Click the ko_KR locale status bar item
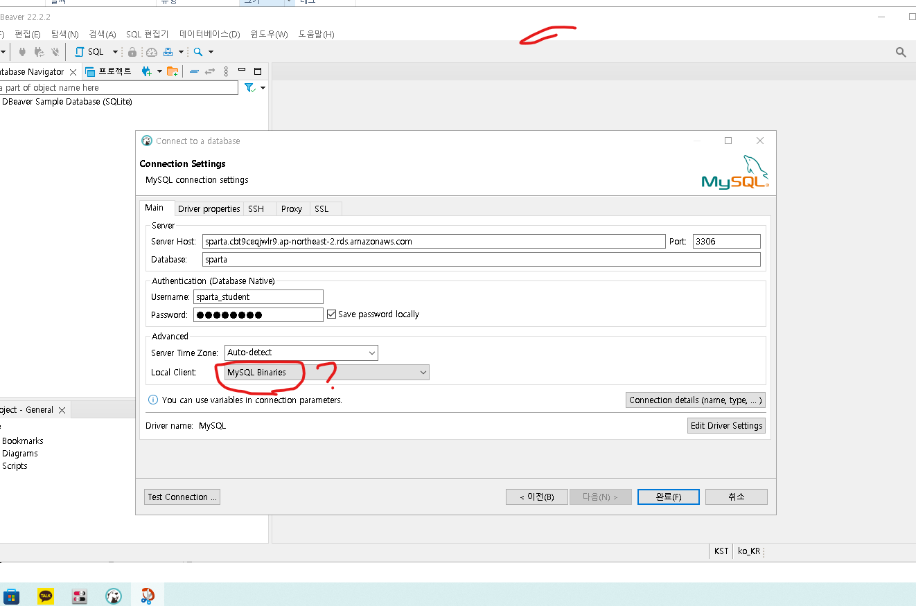This screenshot has width=916, height=606. pos(749,551)
